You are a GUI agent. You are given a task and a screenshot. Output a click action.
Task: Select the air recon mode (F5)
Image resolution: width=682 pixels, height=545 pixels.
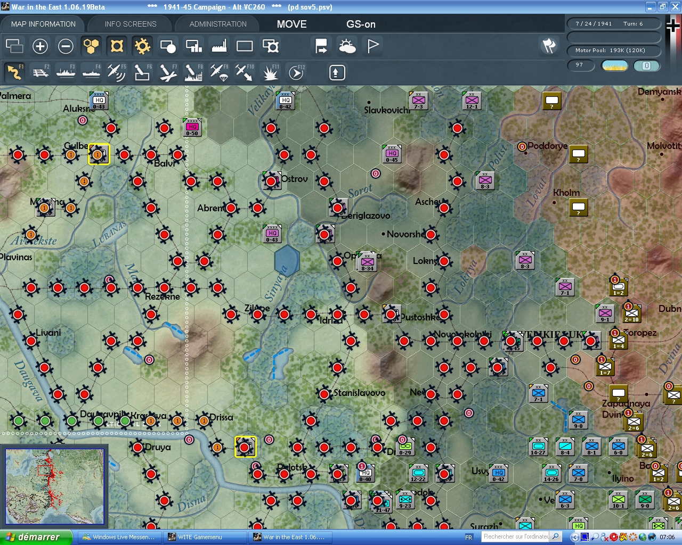tap(117, 72)
